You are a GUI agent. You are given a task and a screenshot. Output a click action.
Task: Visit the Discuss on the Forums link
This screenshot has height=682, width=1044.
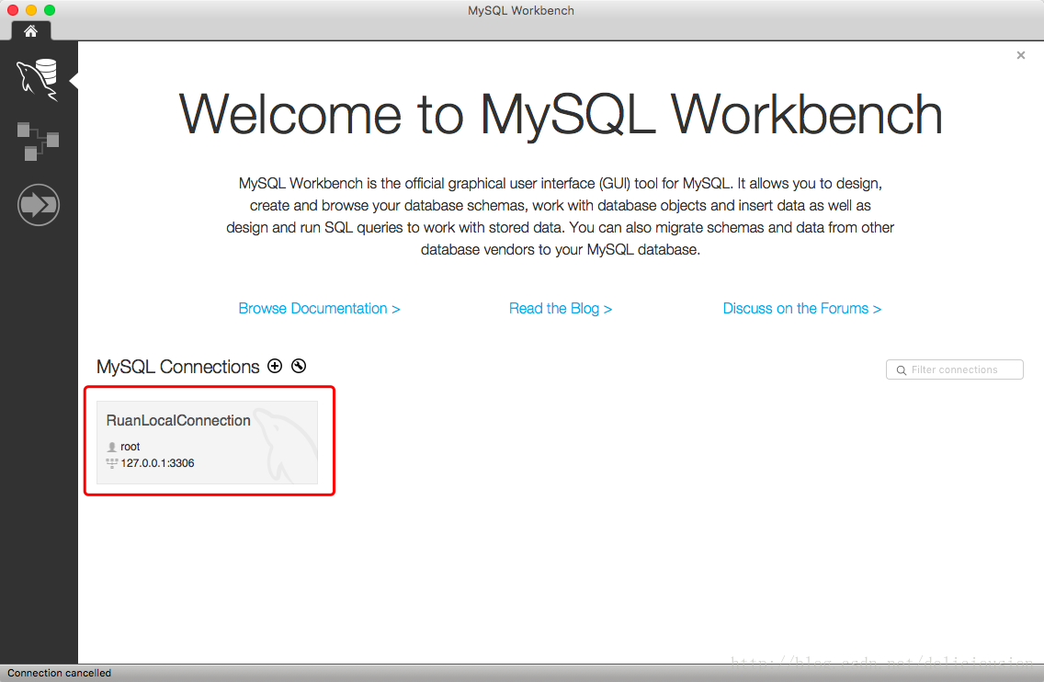pyautogui.click(x=801, y=309)
